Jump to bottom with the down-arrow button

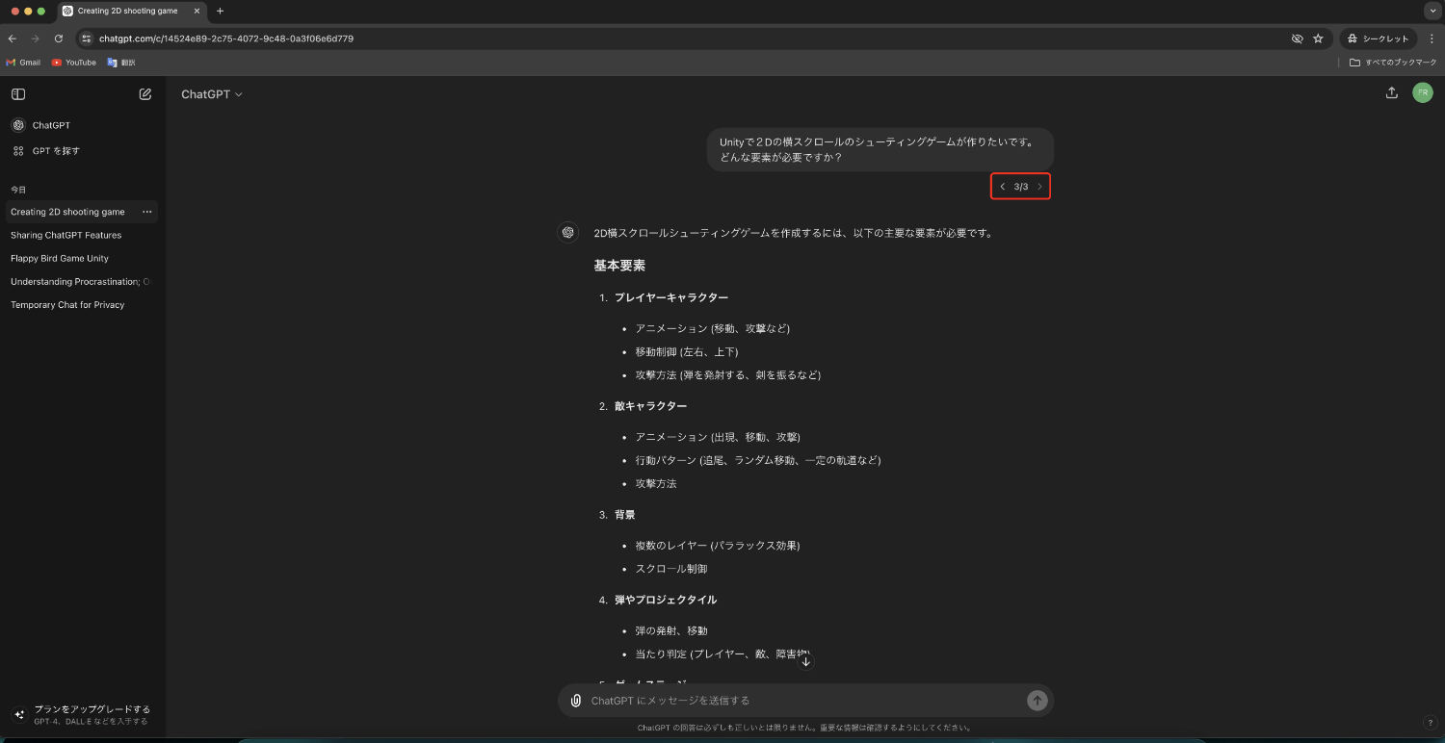(806, 661)
